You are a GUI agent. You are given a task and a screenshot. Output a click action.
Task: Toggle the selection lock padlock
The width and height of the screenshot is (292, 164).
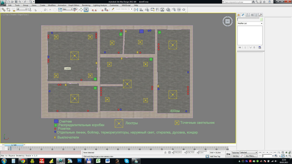[x=165, y=153]
